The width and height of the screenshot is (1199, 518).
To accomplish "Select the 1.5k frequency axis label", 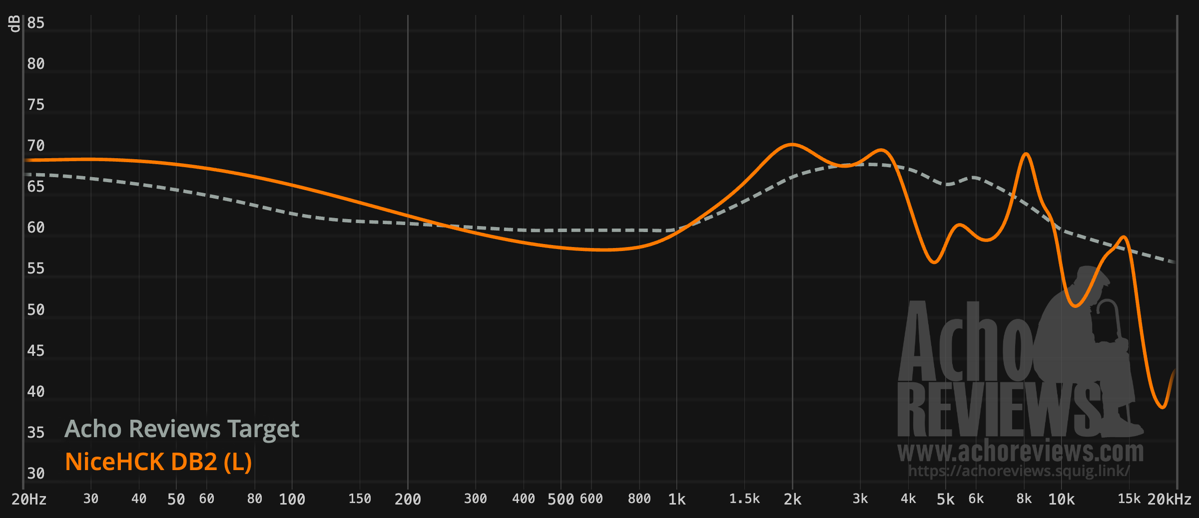I will (744, 499).
